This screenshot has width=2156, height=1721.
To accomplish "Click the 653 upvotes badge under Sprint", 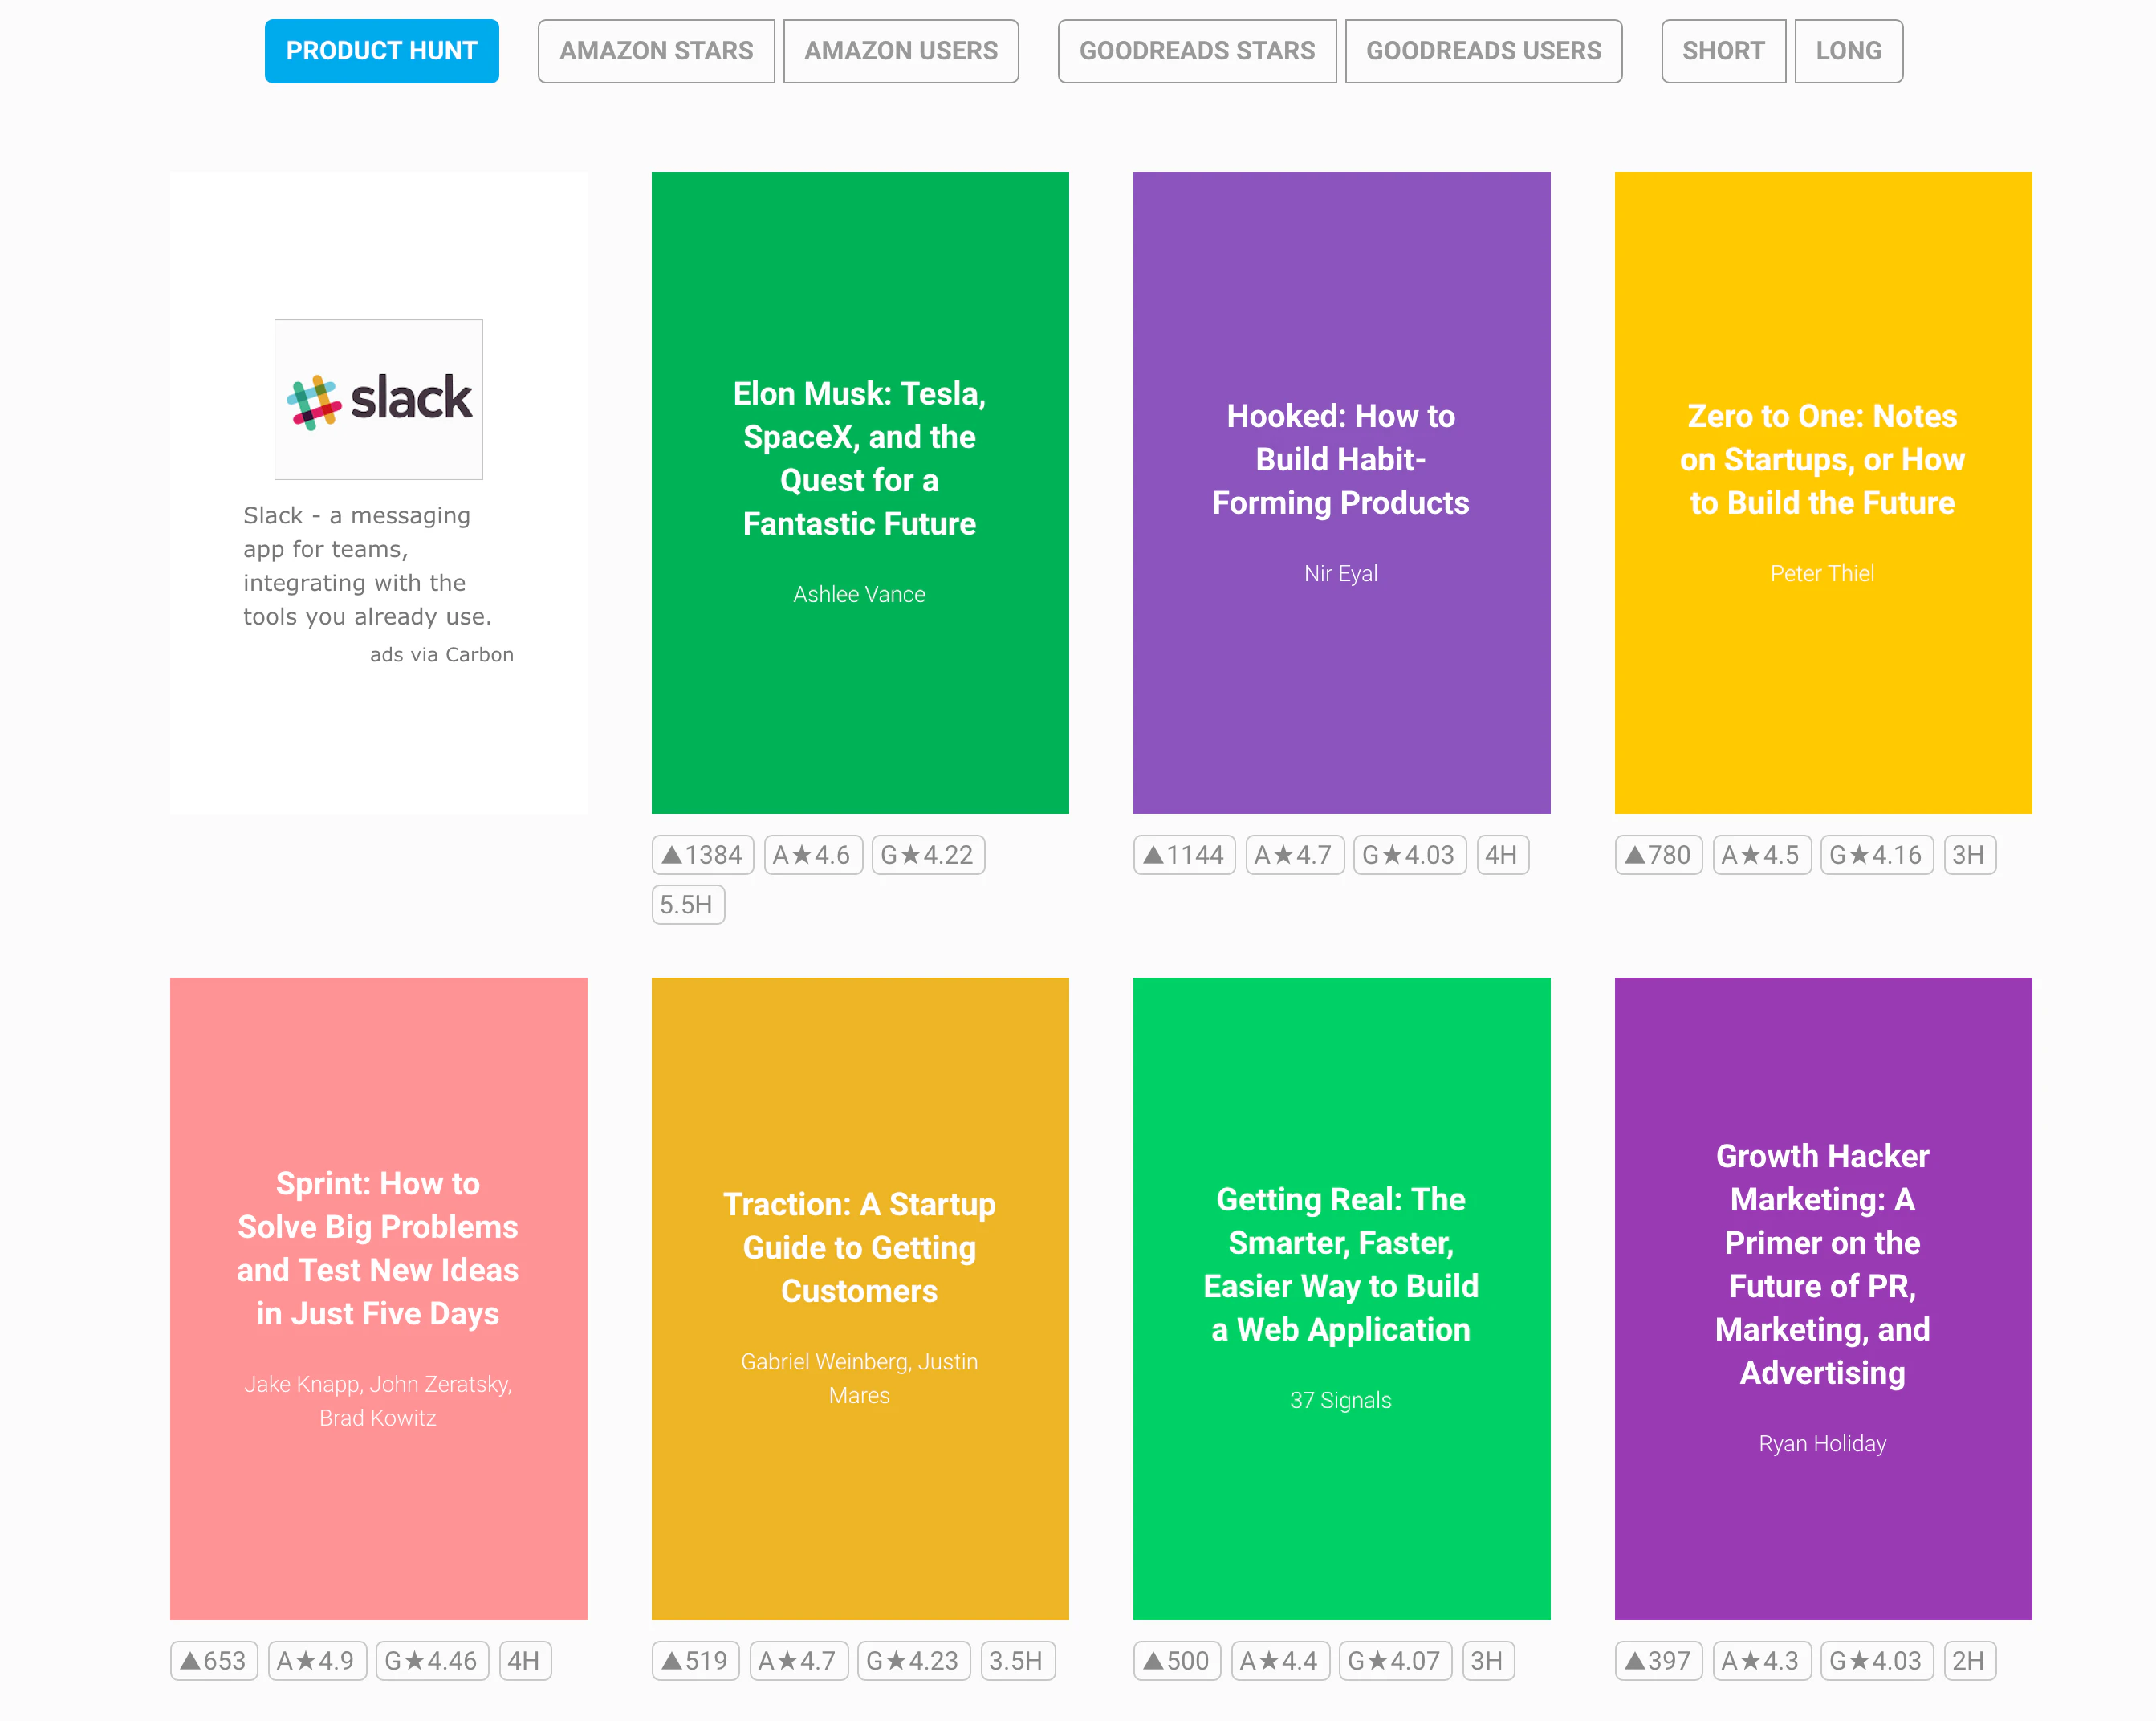I will [x=214, y=1661].
